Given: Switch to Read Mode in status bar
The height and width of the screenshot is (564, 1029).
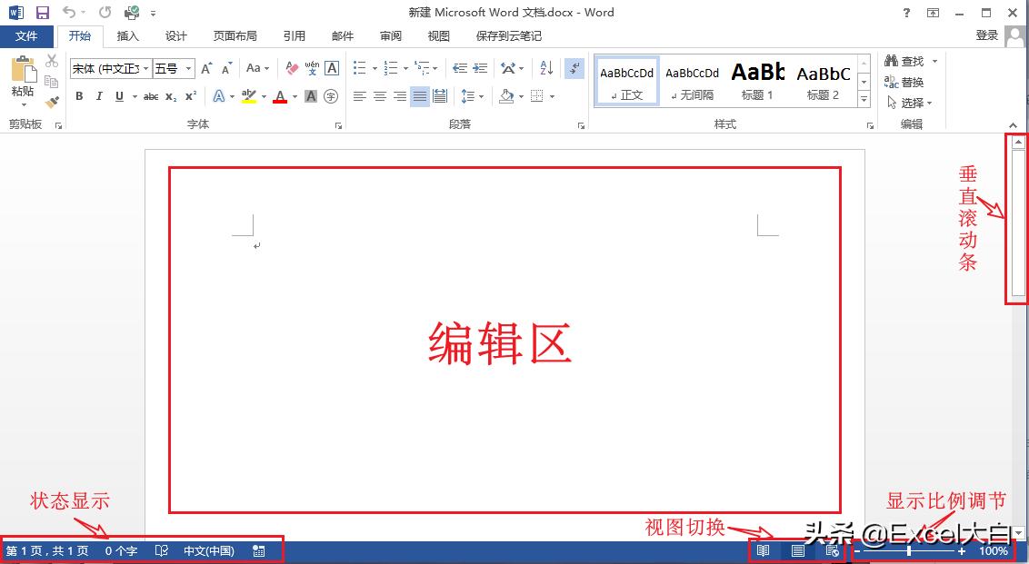Looking at the screenshot, I should [x=764, y=550].
